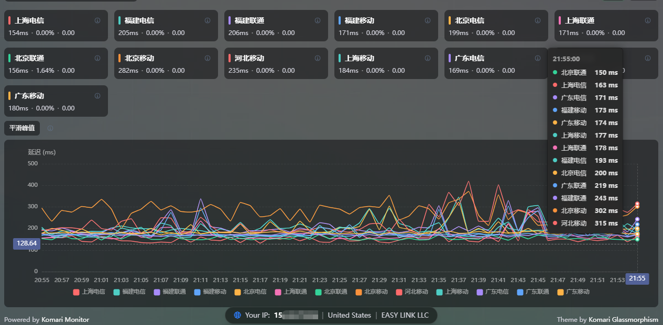Viewport: 663px width, 325px height.
Task: Click 福建联通 color swatch in legend
Action: click(x=157, y=292)
